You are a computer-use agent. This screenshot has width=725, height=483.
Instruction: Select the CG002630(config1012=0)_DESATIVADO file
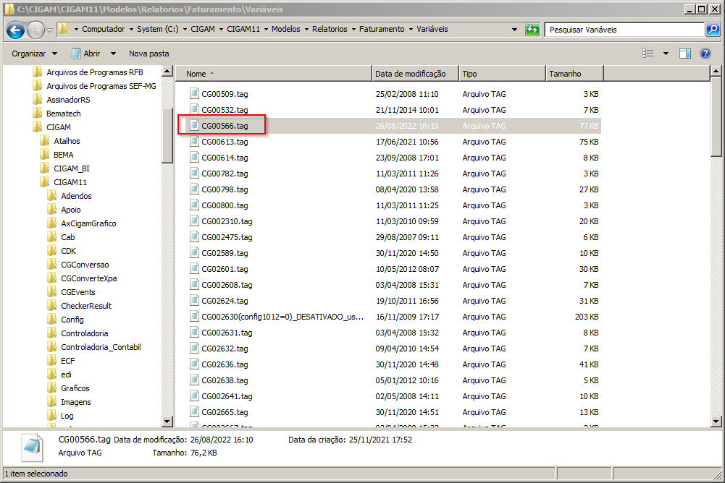pyautogui.click(x=282, y=317)
